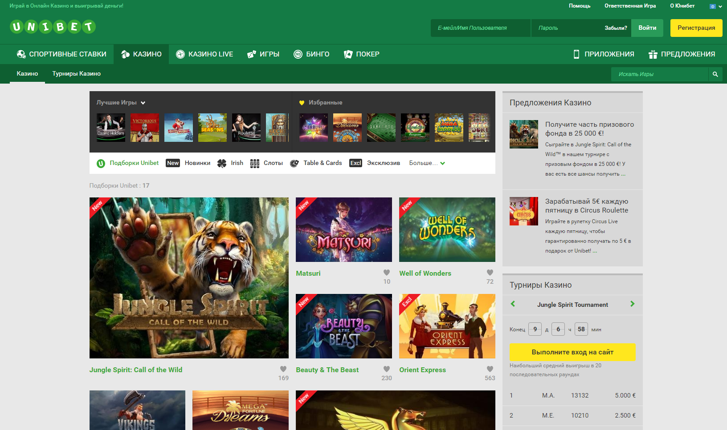727x430 pixels.
Task: Click the Bingo ball icon
Action: 298,54
